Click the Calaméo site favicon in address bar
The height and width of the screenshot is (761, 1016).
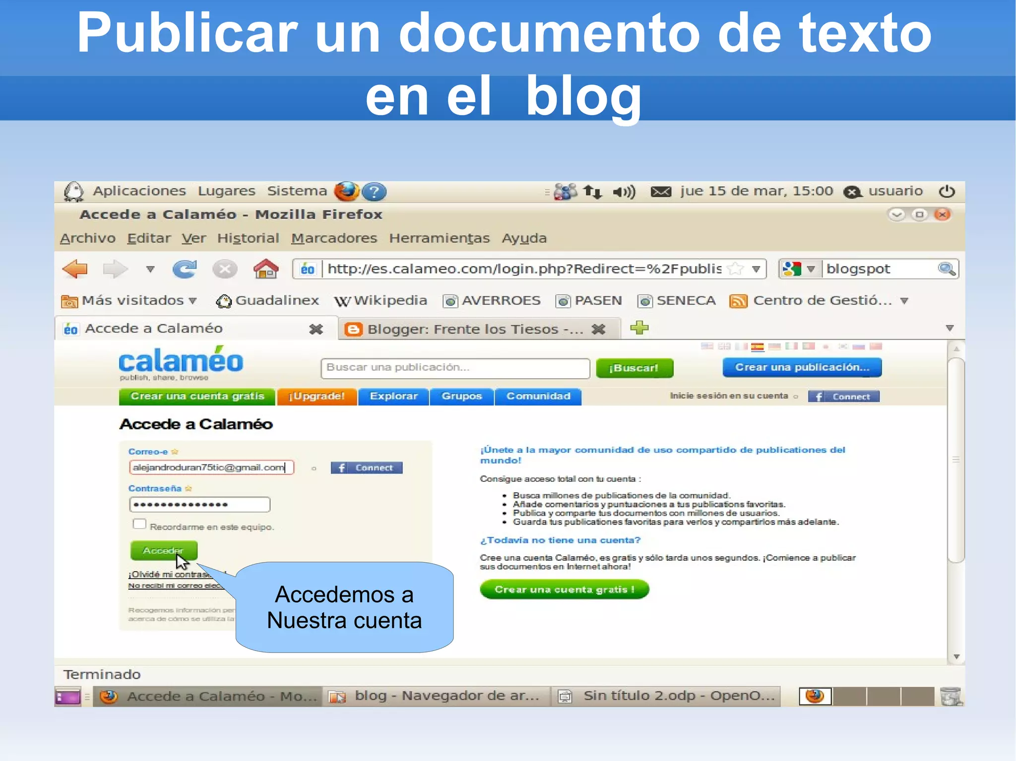(x=308, y=269)
